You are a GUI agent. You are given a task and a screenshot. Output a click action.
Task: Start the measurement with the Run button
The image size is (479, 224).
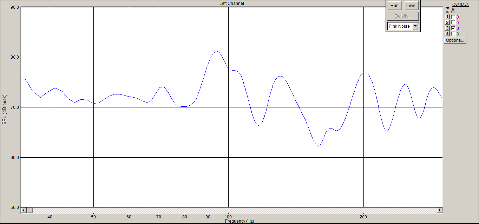point(394,5)
